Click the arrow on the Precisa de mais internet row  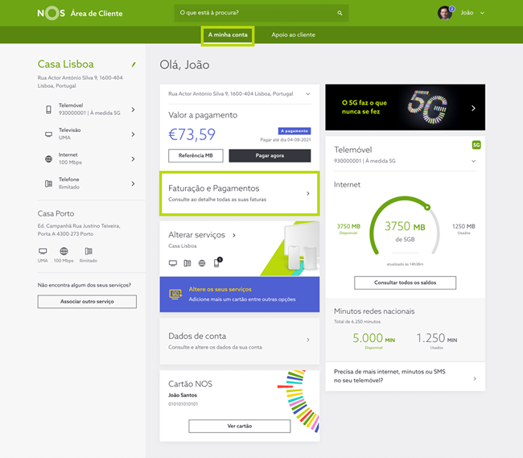[475, 378]
